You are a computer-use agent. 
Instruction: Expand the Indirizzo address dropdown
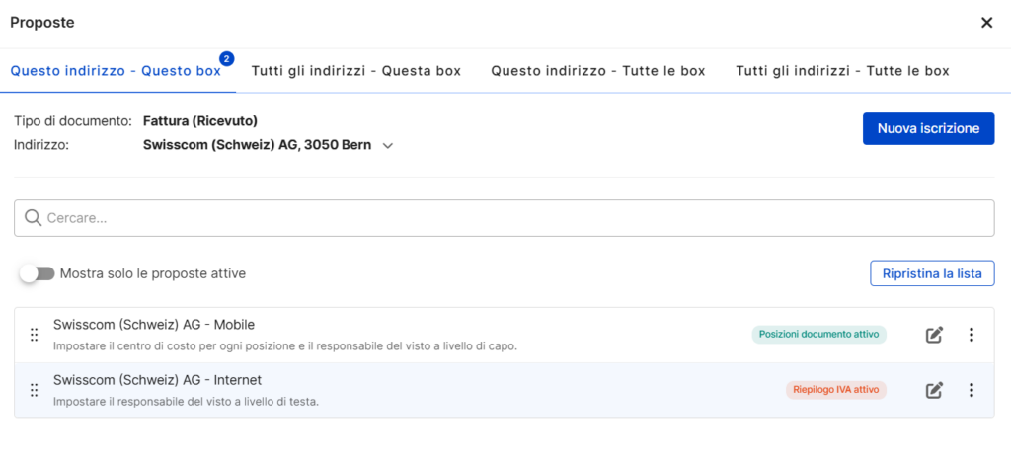coord(388,146)
